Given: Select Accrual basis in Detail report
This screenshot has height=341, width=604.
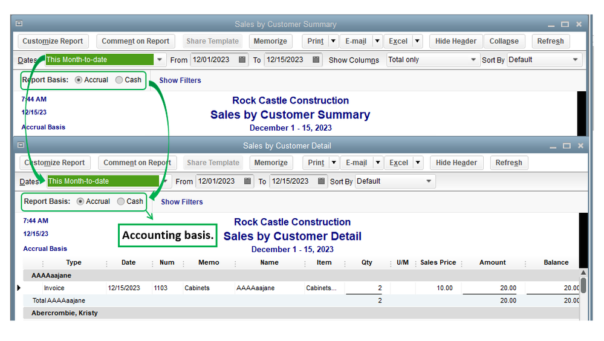Looking at the screenshot, I should click(80, 201).
